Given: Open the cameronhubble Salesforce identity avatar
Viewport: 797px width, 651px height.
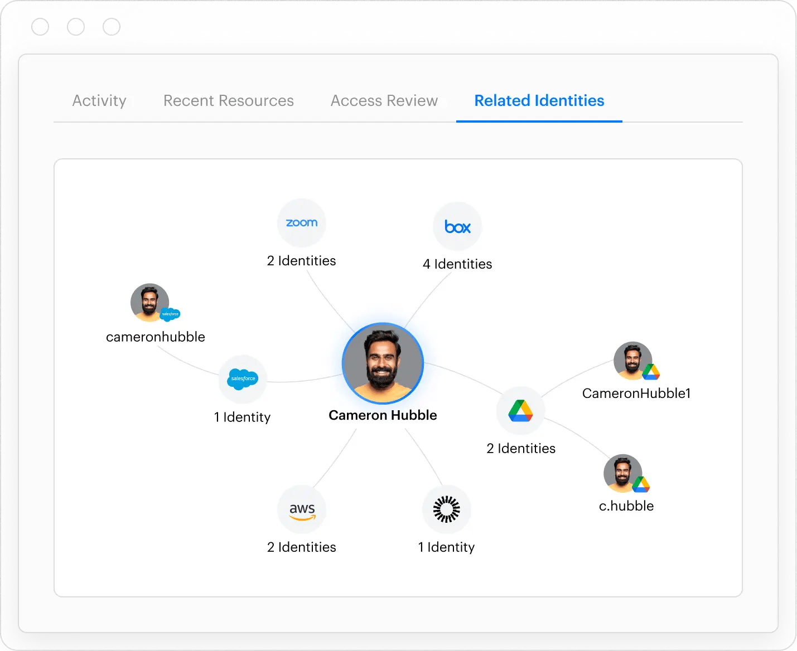Looking at the screenshot, I should coord(150,303).
